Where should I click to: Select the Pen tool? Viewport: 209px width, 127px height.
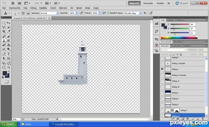pyautogui.click(x=4, y=54)
